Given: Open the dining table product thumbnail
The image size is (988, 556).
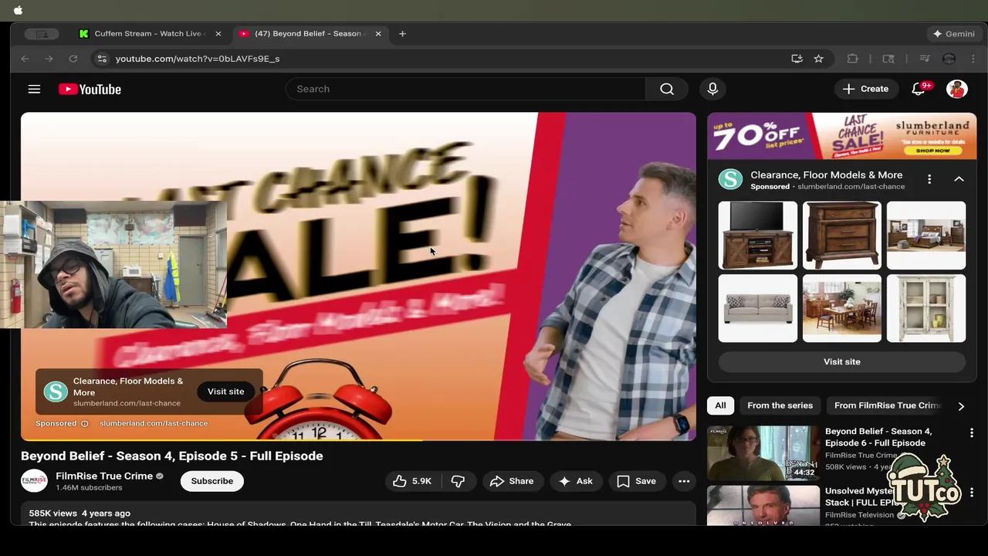Looking at the screenshot, I should click(842, 308).
